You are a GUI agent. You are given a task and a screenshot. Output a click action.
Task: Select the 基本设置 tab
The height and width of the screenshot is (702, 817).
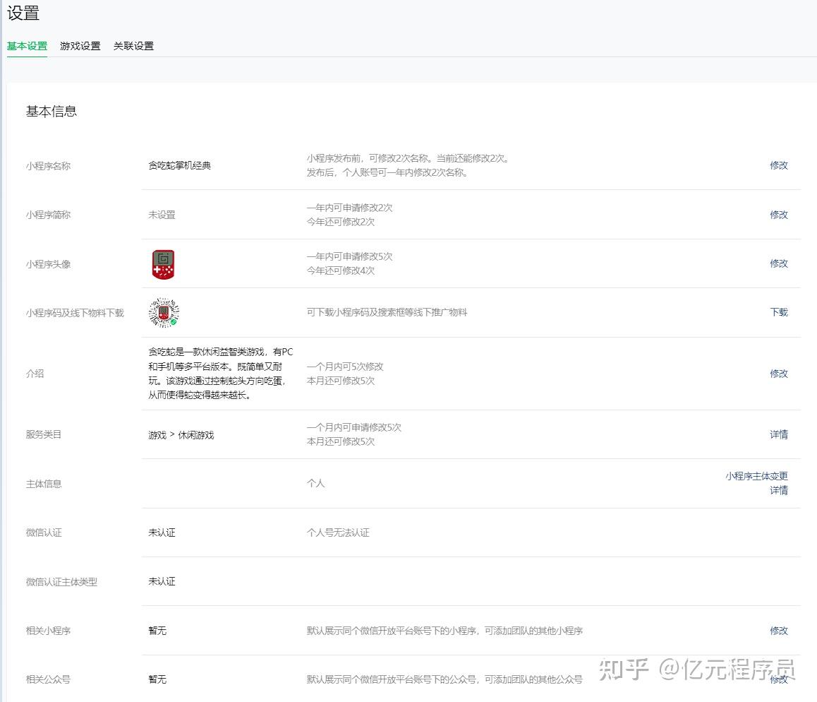coord(26,45)
